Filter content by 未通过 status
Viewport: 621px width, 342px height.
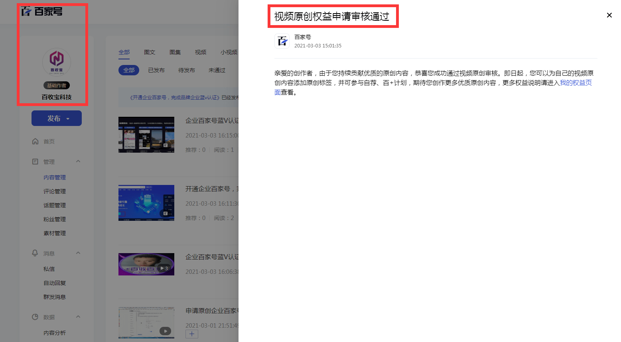217,70
